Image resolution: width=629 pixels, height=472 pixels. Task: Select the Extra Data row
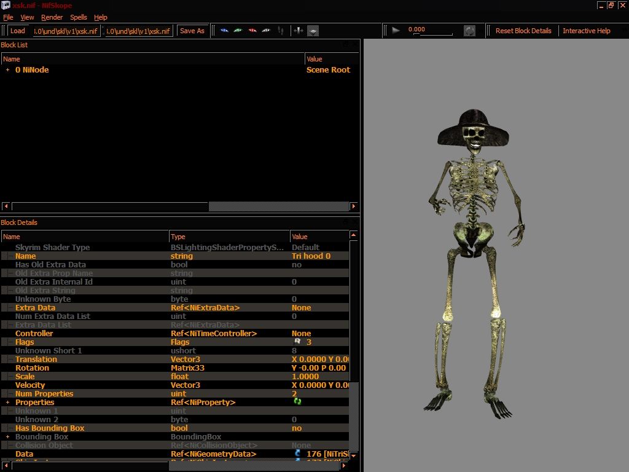175,307
